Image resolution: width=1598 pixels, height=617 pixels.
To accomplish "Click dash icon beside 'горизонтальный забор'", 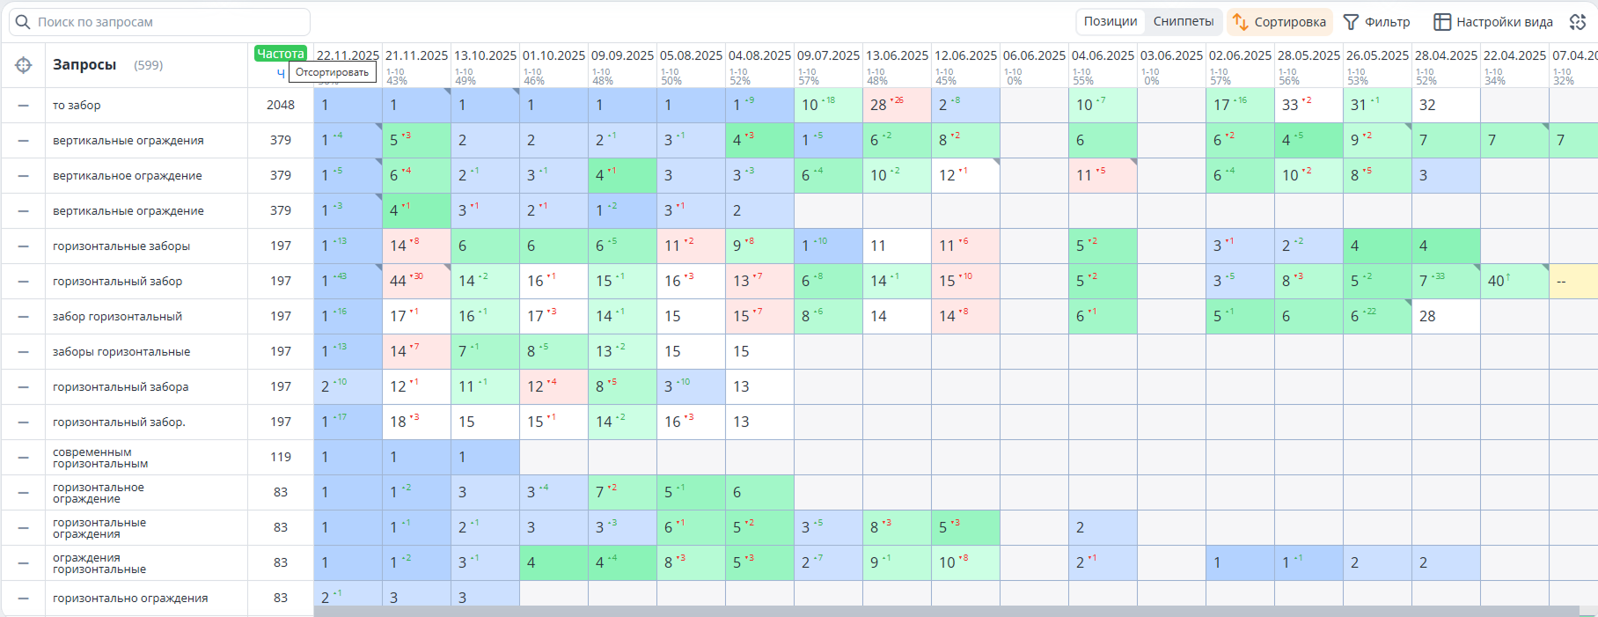I will pyautogui.click(x=24, y=282).
